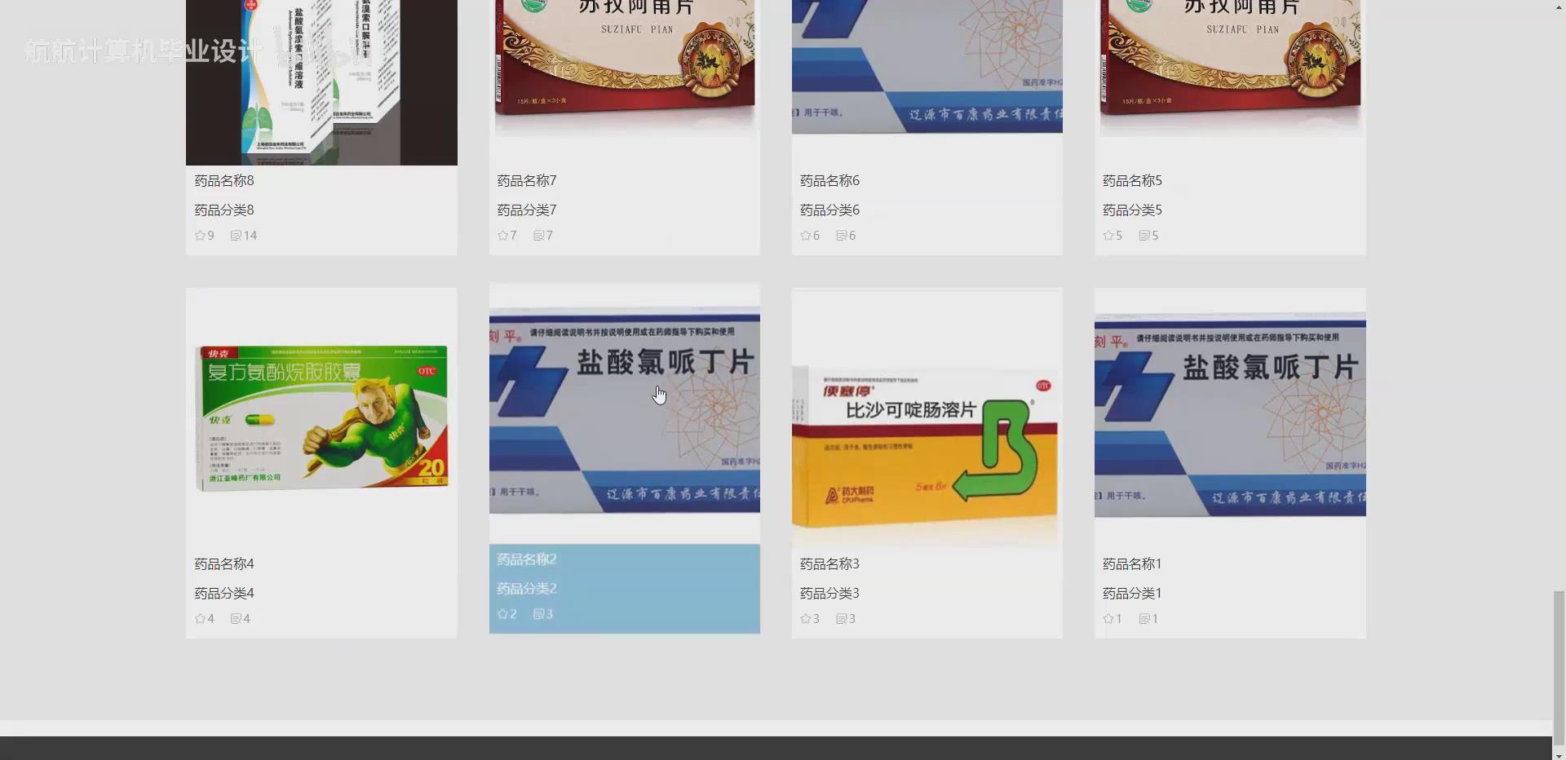Click the comment icon on 药品名称7 card
Viewport: 1566px width, 760px height.
tap(538, 236)
